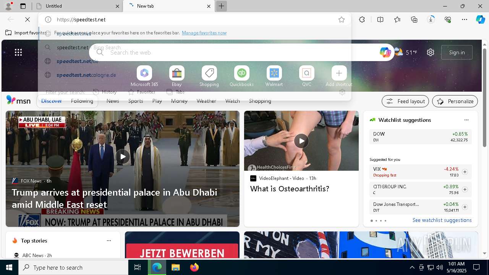
Task: Open the Split screen icon
Action: (381, 19)
